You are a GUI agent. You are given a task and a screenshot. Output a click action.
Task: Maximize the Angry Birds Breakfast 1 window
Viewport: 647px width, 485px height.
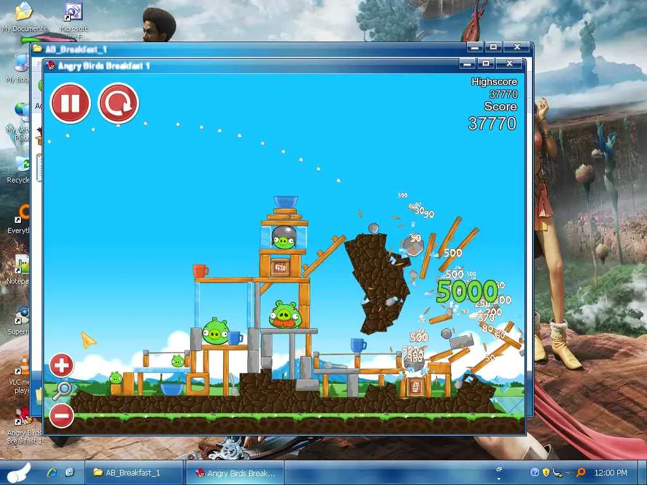pos(486,64)
